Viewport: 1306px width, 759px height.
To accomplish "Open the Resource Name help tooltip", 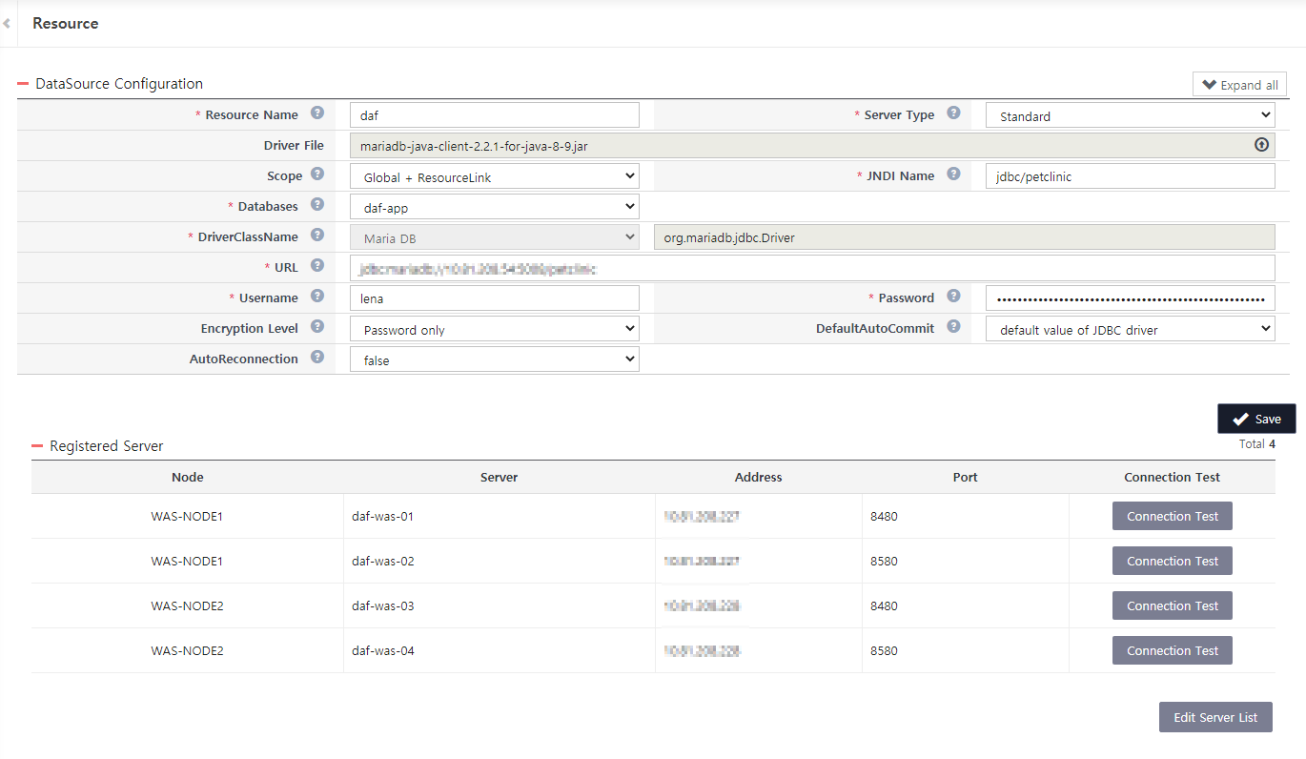I will tap(318, 113).
